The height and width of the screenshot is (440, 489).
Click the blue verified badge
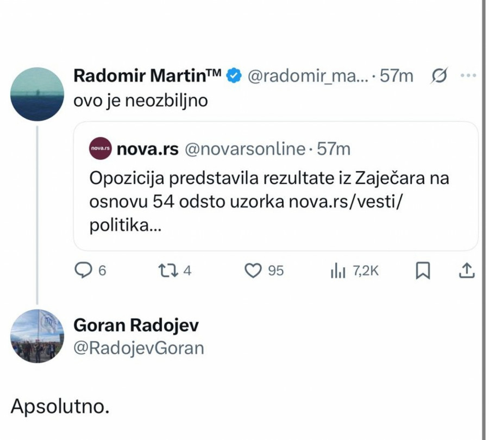coord(234,77)
